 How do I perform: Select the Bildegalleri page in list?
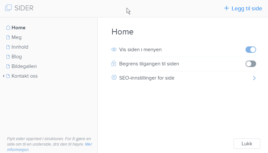[x=24, y=66]
